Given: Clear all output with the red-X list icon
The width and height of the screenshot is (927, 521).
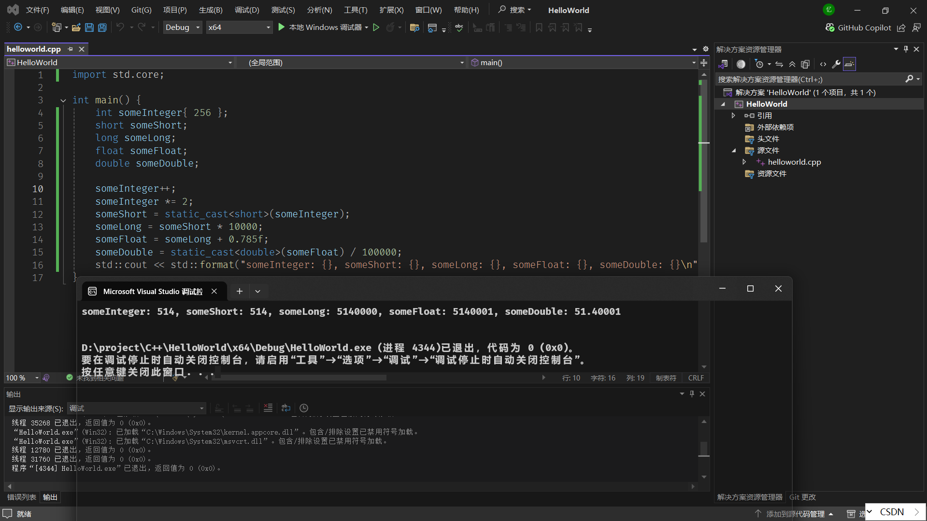Looking at the screenshot, I should point(268,408).
